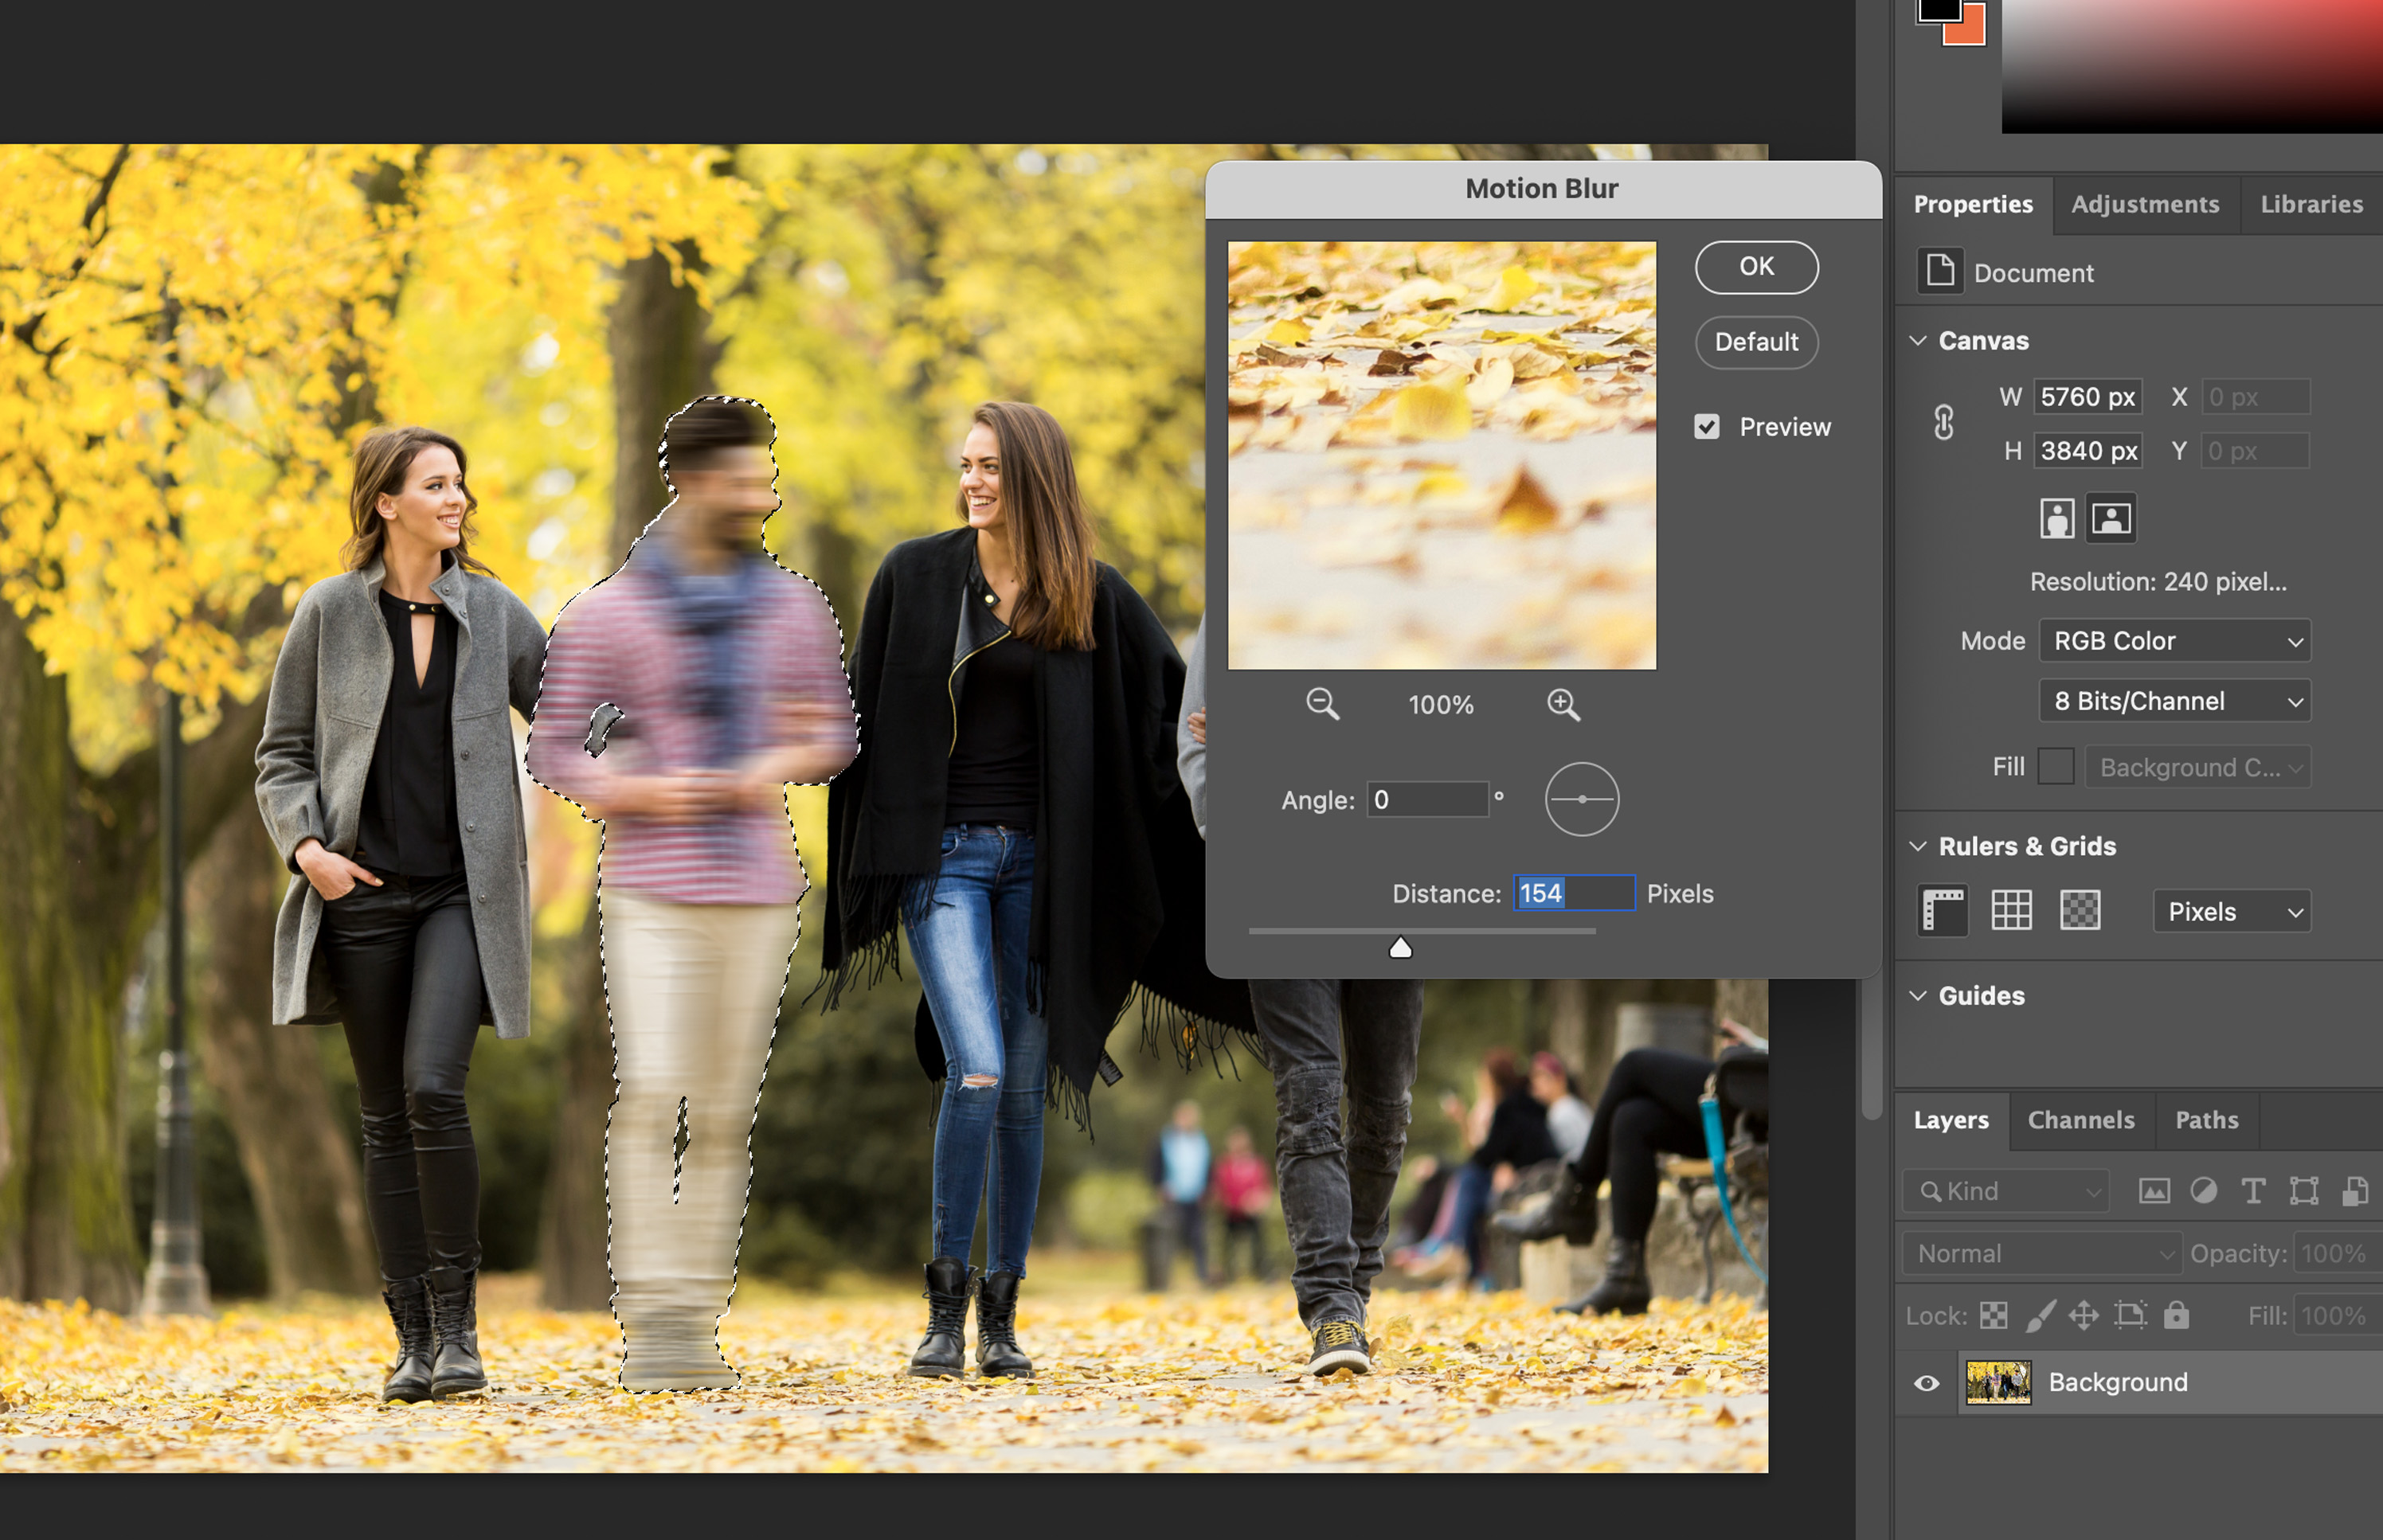This screenshot has width=2383, height=1540.
Task: Zoom out the Motion Blur preview
Action: click(x=1322, y=704)
